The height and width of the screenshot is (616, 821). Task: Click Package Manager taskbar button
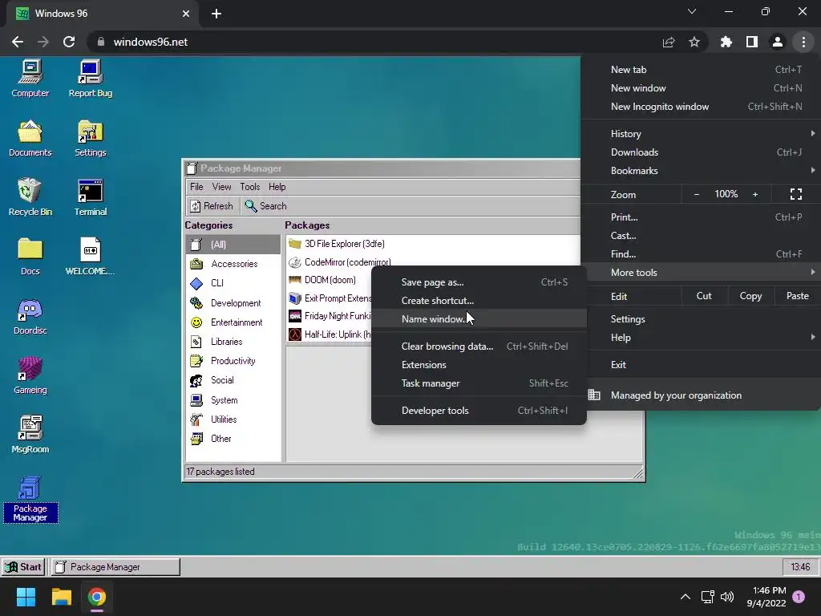point(115,567)
